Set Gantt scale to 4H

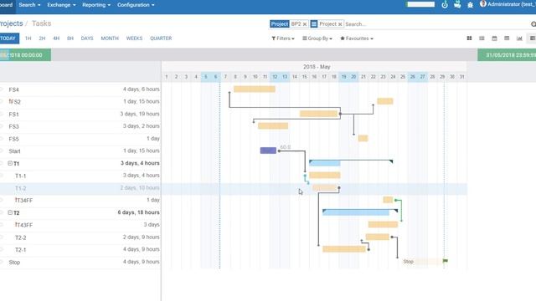[56, 38]
